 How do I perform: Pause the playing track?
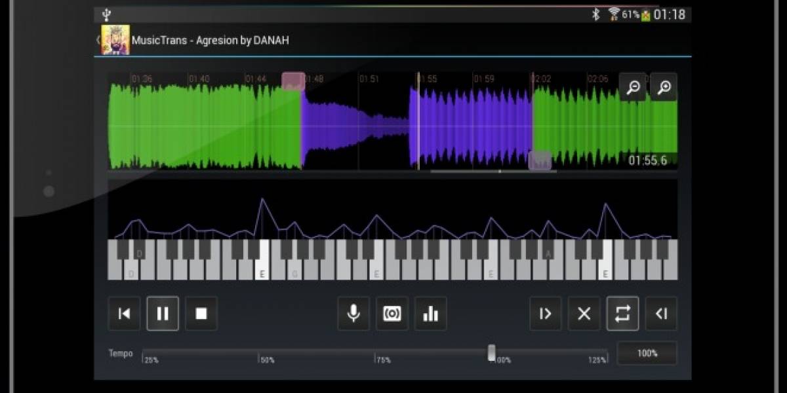click(163, 314)
